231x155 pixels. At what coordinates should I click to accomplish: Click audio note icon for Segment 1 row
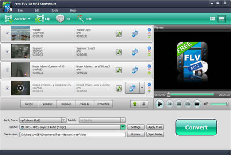tap(119, 52)
